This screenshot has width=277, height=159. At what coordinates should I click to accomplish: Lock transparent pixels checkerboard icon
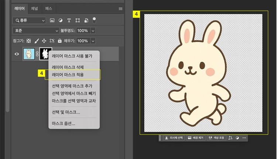28,41
